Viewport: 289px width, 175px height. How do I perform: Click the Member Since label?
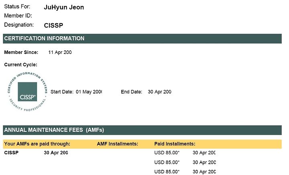click(x=21, y=52)
